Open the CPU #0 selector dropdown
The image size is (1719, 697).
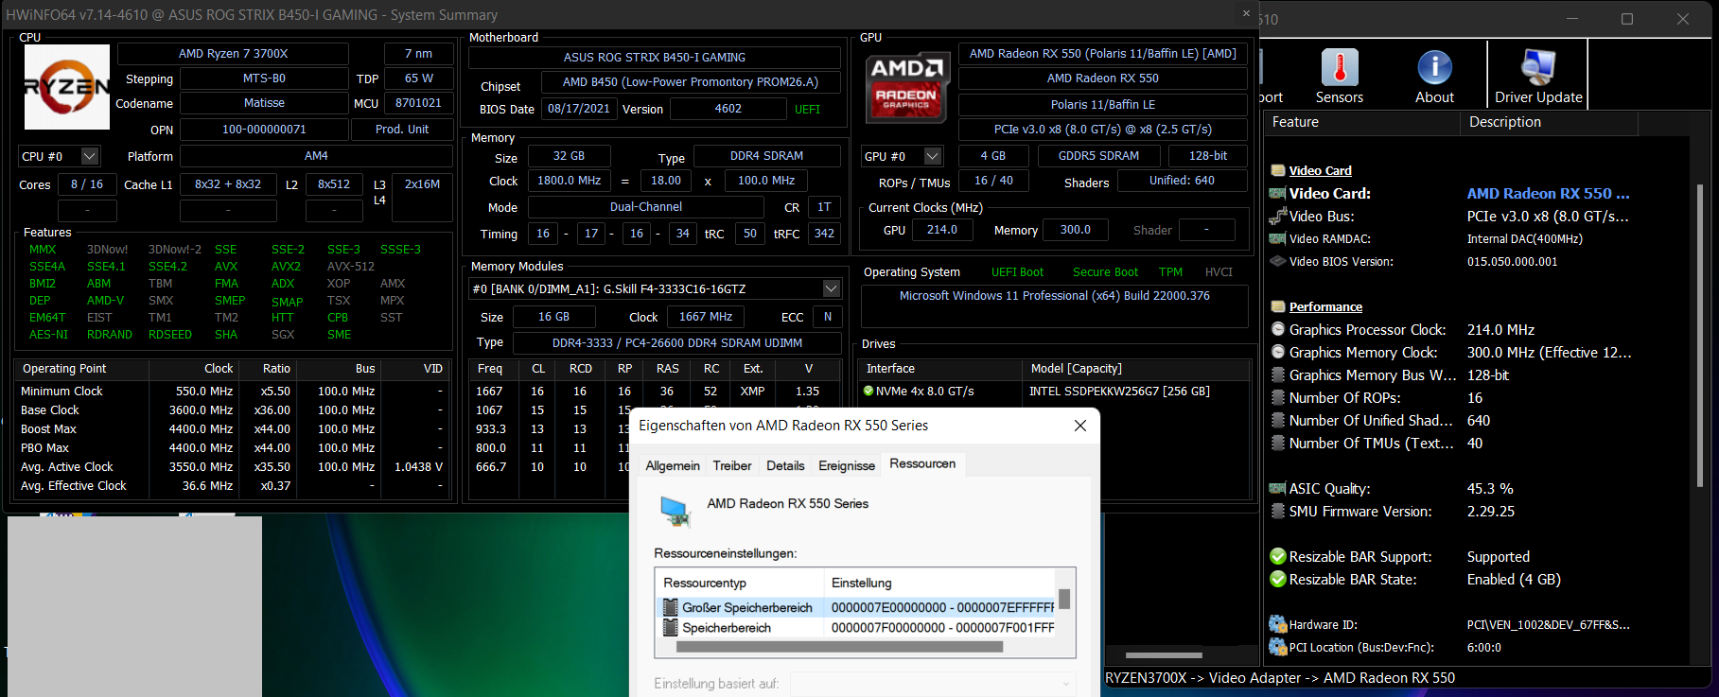[x=90, y=156]
